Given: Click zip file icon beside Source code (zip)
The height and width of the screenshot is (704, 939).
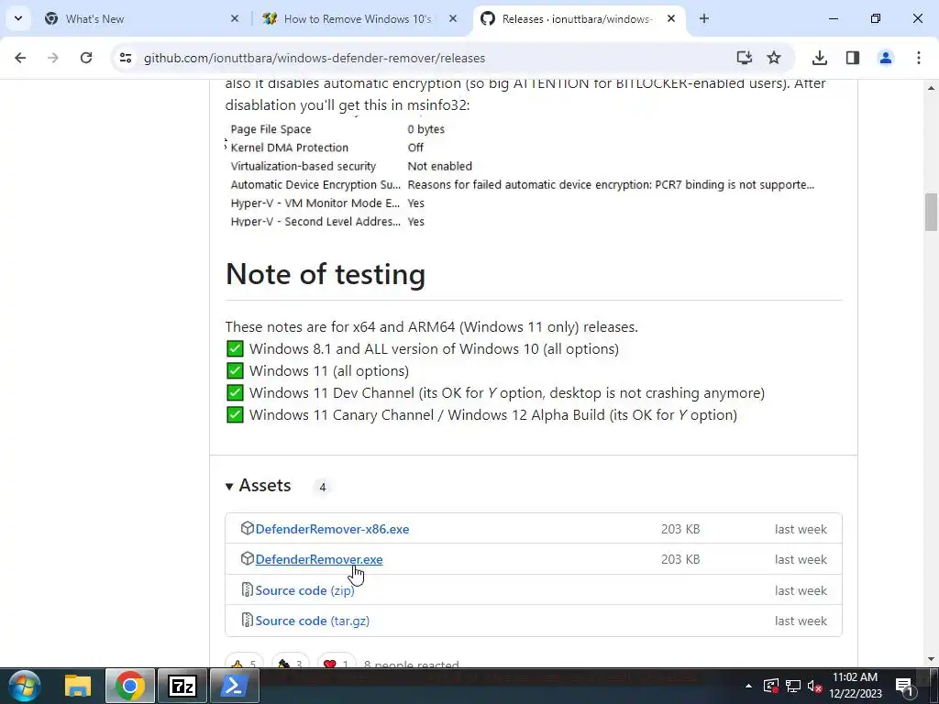Looking at the screenshot, I should 248,589.
